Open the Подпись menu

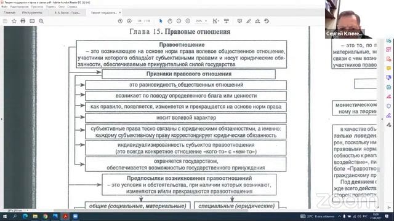tap(50, 7)
